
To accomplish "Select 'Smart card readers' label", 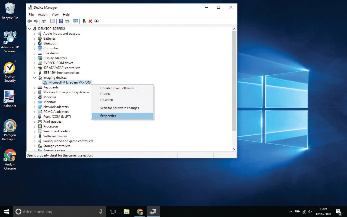I will point(57,131).
